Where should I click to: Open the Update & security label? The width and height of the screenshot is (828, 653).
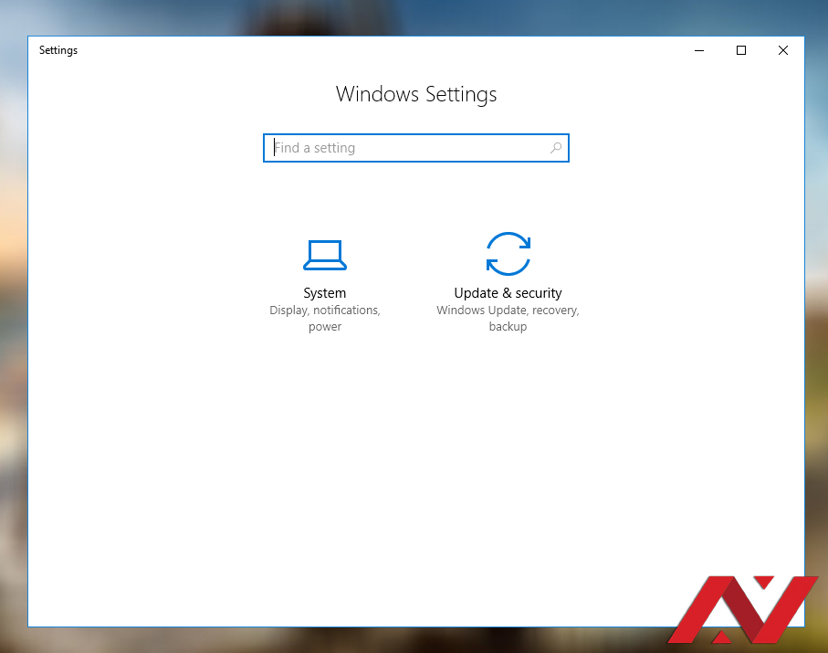(508, 292)
